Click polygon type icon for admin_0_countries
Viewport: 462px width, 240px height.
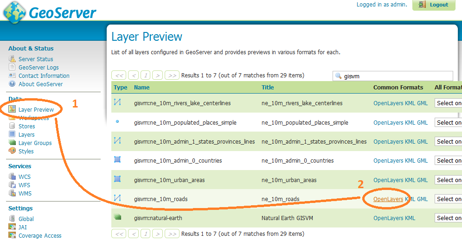117,159
